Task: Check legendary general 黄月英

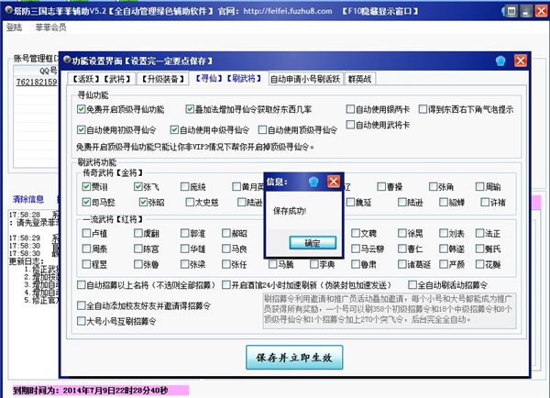Action: tap(236, 186)
